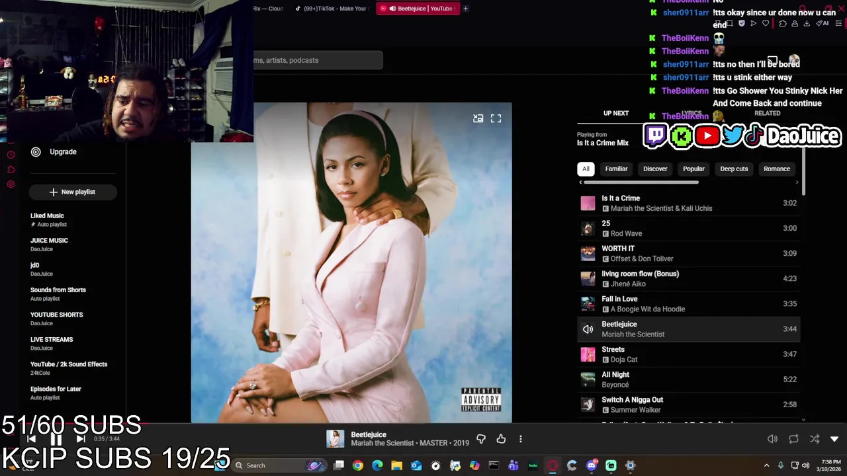Skip to the next track

click(81, 439)
